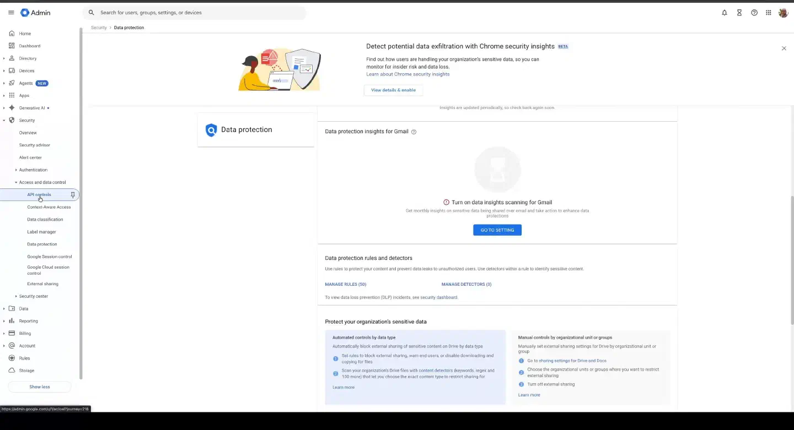Focus the admin search field

point(194,13)
